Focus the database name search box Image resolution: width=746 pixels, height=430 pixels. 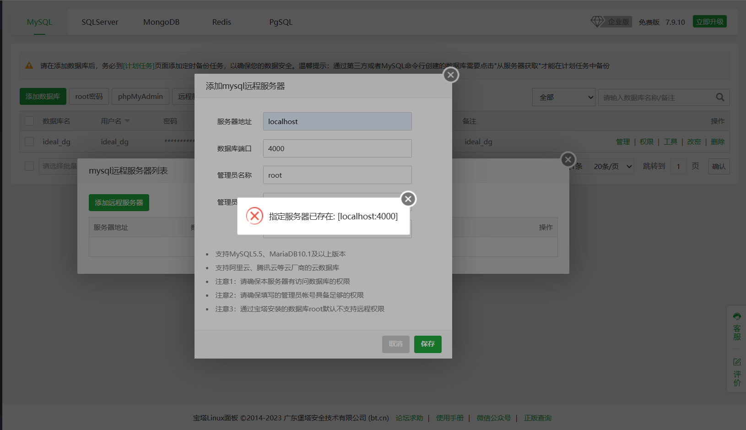point(657,97)
